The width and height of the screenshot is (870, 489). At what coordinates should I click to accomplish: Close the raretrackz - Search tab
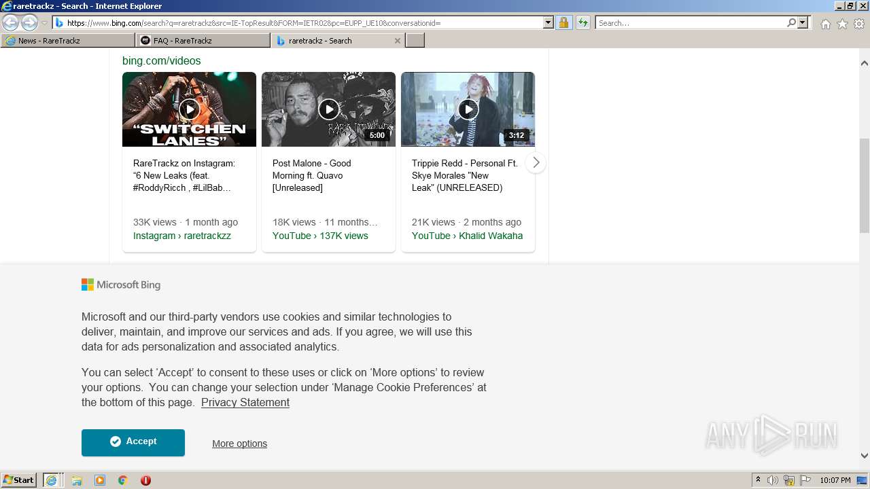(398, 41)
